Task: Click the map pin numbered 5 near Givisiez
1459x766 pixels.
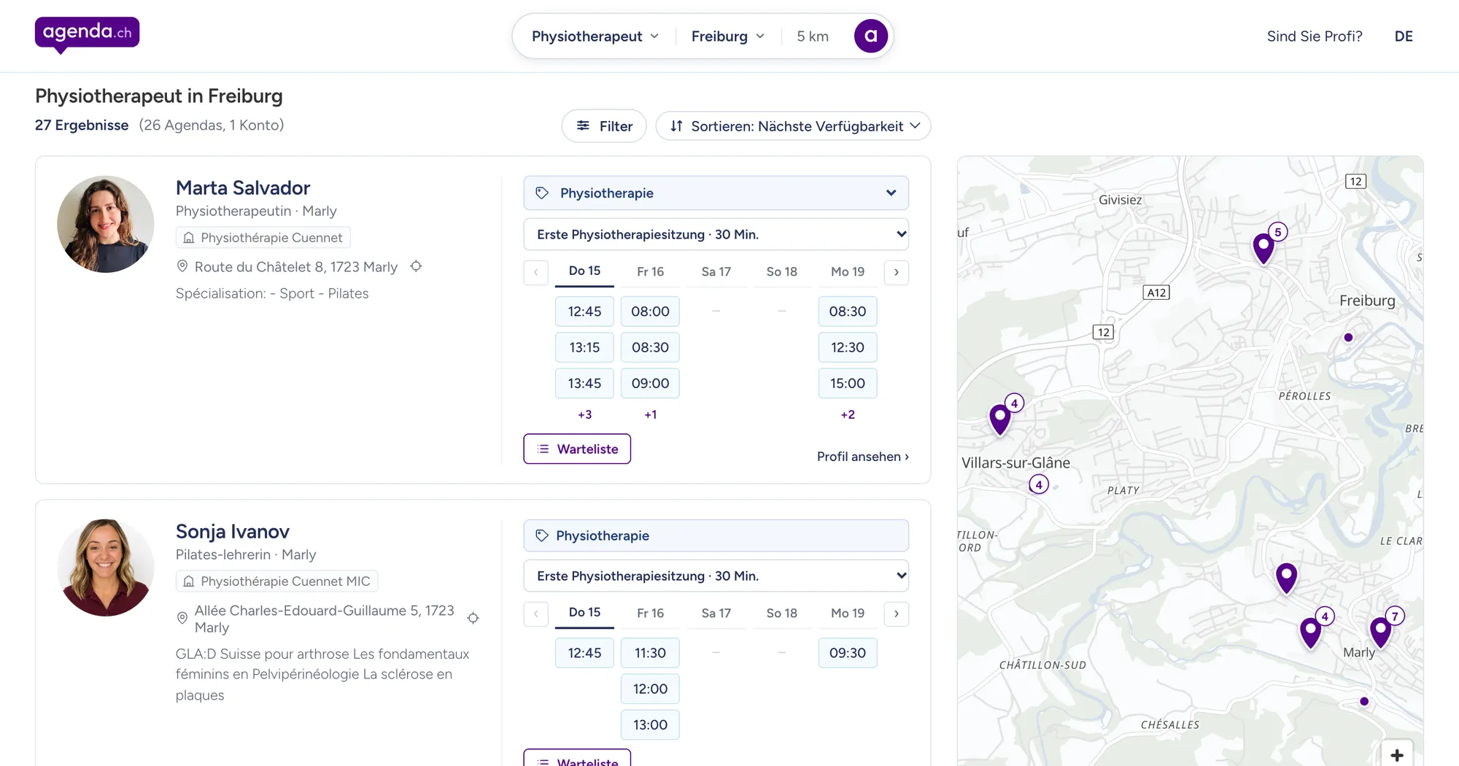Action: point(1264,248)
